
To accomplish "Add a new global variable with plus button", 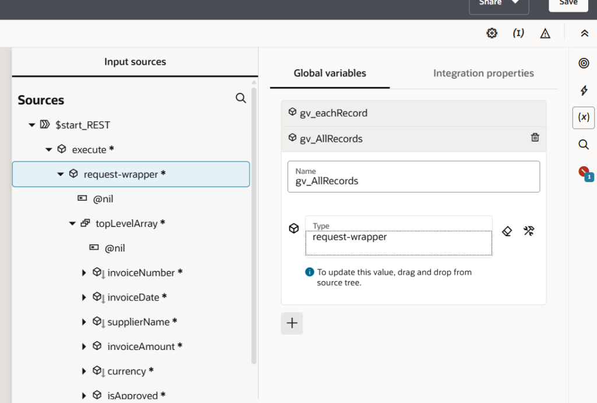I will click(x=292, y=323).
